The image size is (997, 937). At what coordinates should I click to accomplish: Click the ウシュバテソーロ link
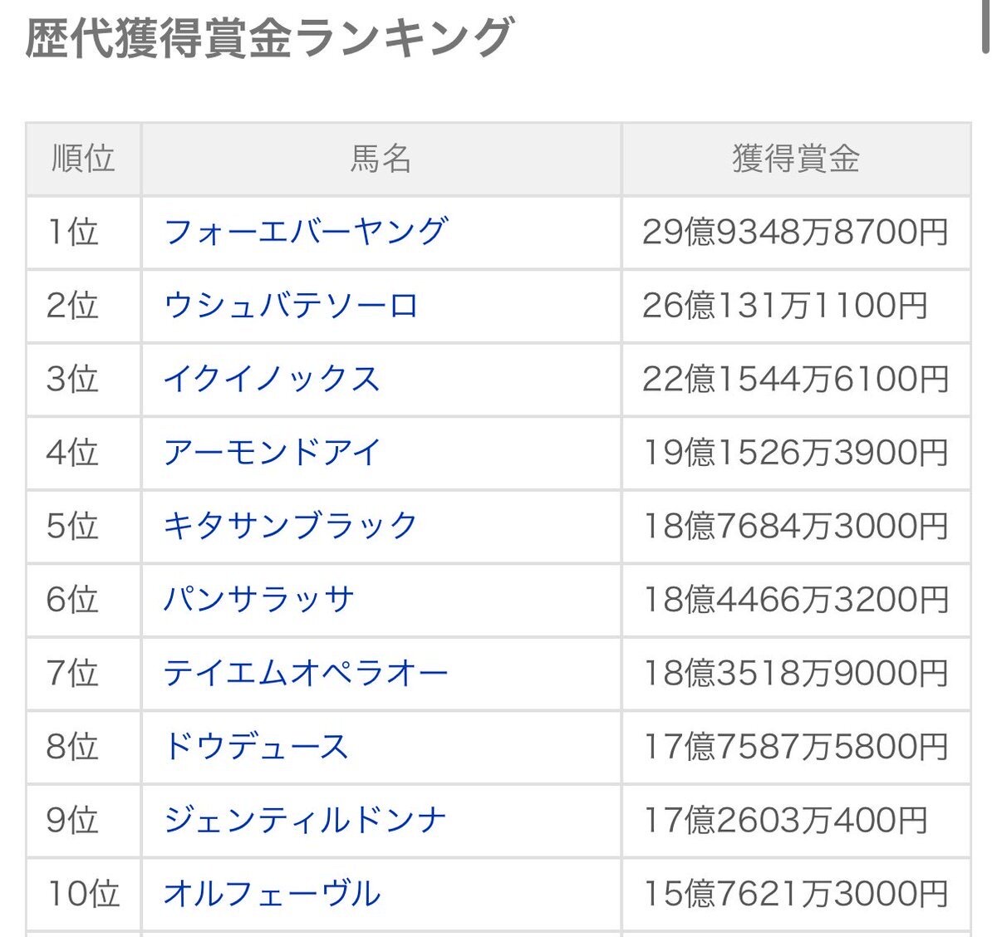(291, 306)
